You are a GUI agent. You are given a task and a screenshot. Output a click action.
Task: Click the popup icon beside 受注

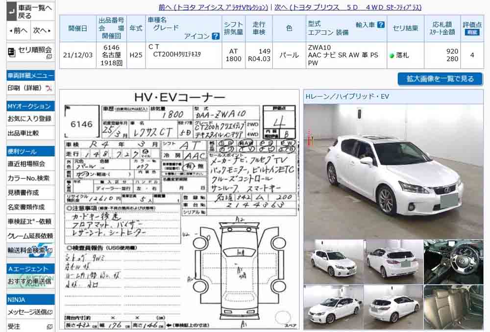point(49,327)
